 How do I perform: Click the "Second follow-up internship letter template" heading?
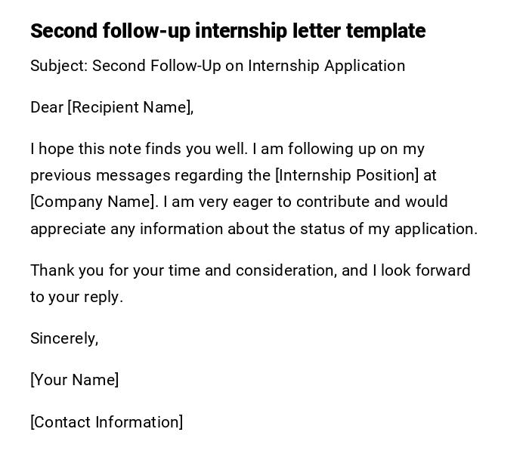point(227,31)
